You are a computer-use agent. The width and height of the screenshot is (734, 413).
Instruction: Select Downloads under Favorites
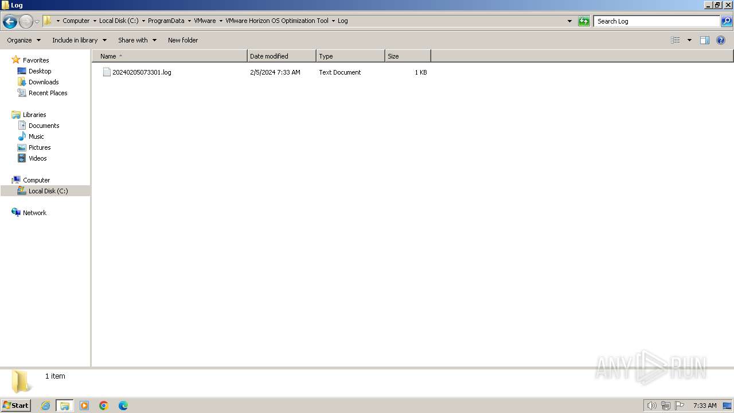[x=44, y=82]
